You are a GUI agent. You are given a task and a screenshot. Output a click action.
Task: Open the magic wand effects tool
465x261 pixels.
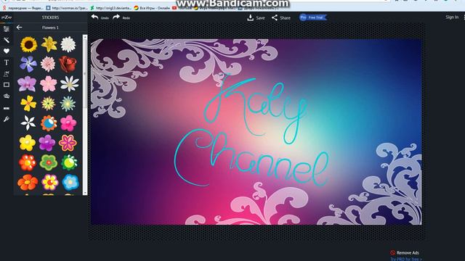(x=7, y=40)
